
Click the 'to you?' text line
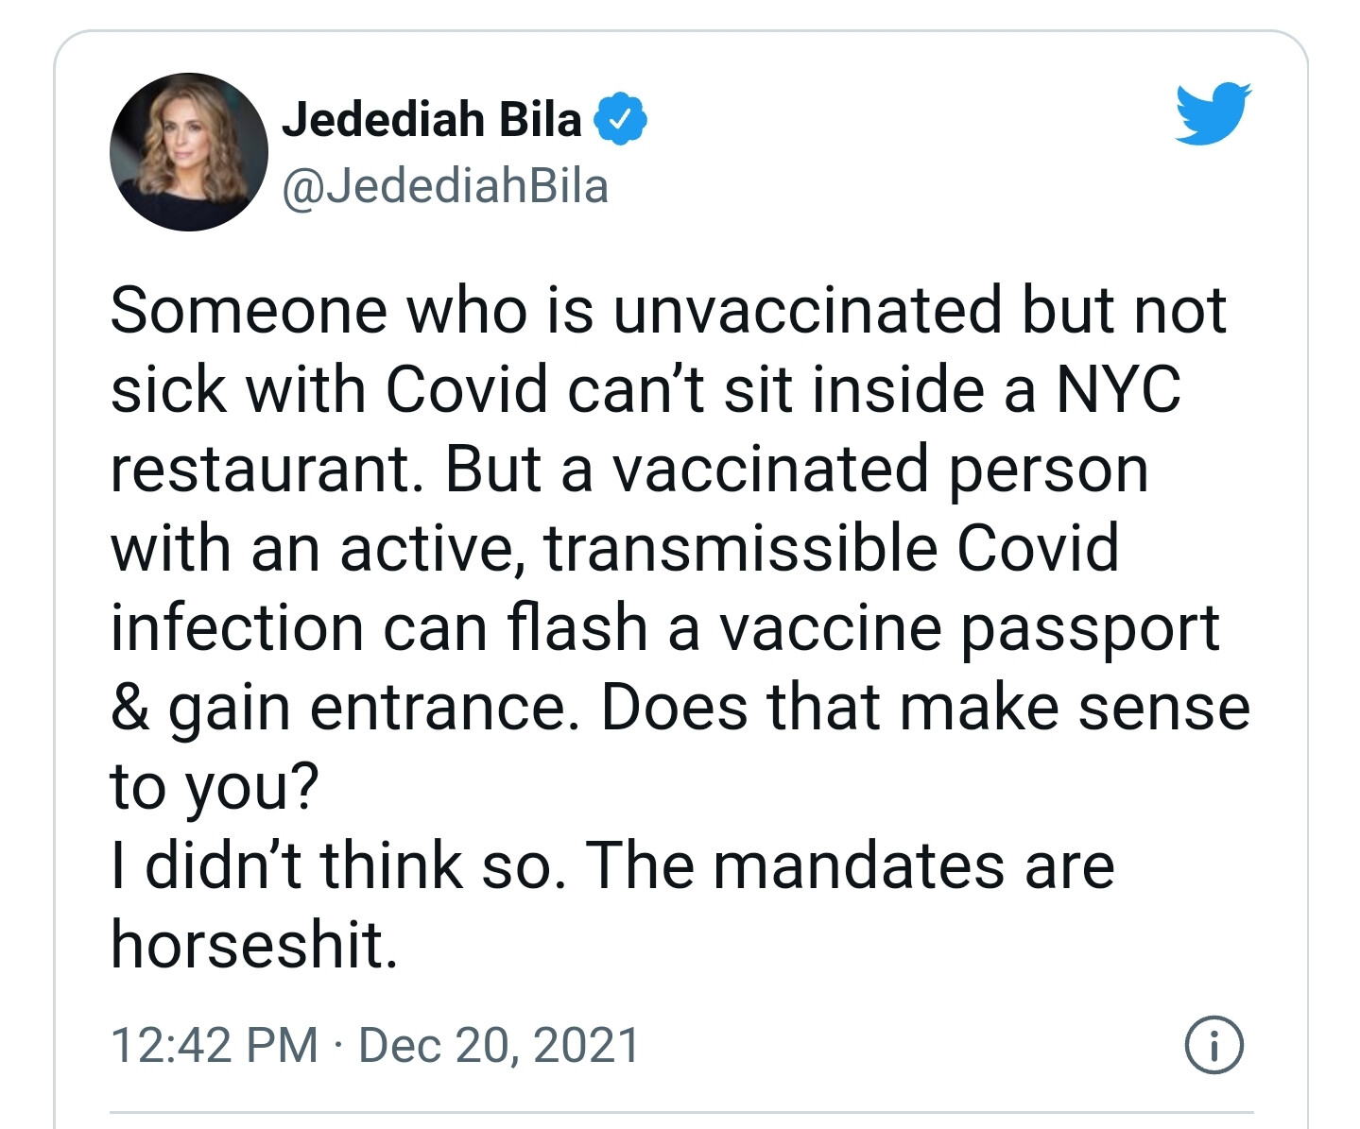click(x=215, y=788)
